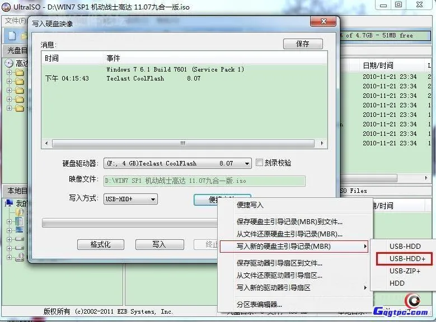Click the 事件 column header
Image resolution: width=436 pixels, height=322 pixels.
(x=215, y=58)
